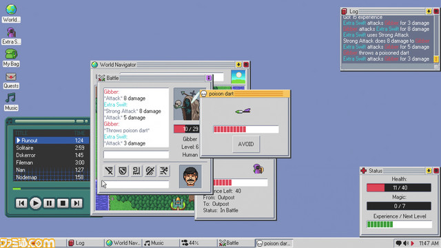Screen dimensions: 441x248
Task: Select the running flee action in Battle
Action: tap(164, 171)
